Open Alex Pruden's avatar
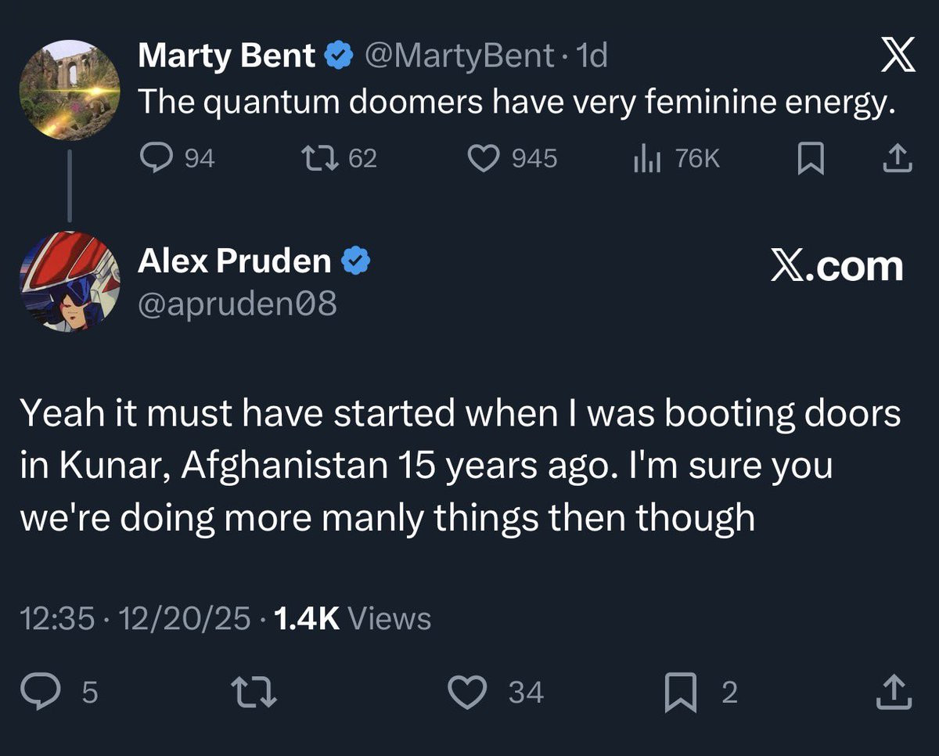The image size is (939, 756). (x=69, y=282)
